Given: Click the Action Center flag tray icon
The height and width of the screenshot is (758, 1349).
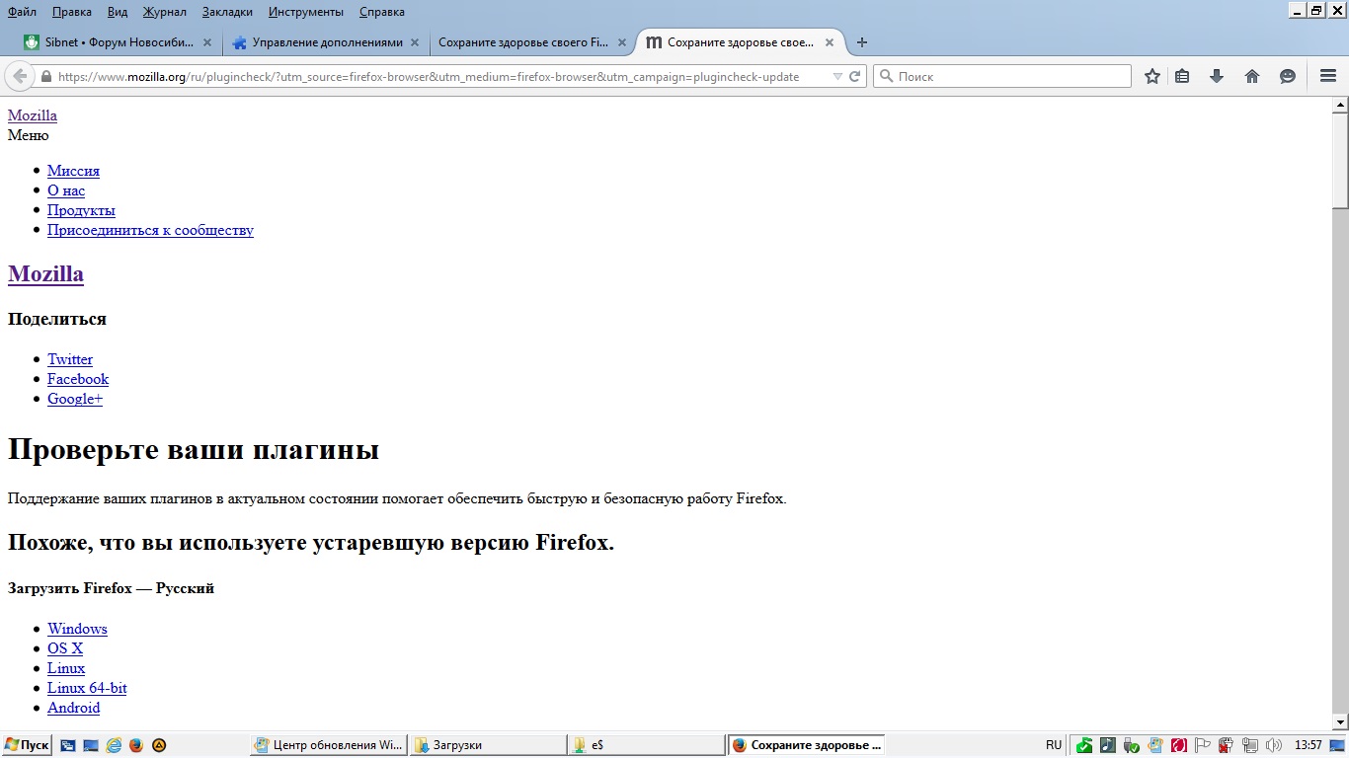Looking at the screenshot, I should point(1203,745).
